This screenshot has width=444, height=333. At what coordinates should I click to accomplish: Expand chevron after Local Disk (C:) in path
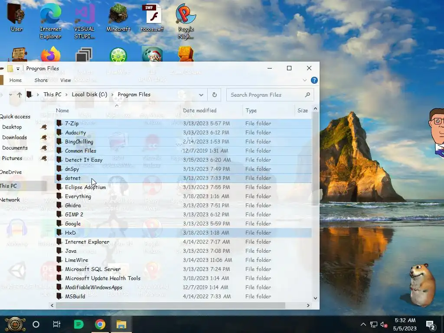point(112,95)
